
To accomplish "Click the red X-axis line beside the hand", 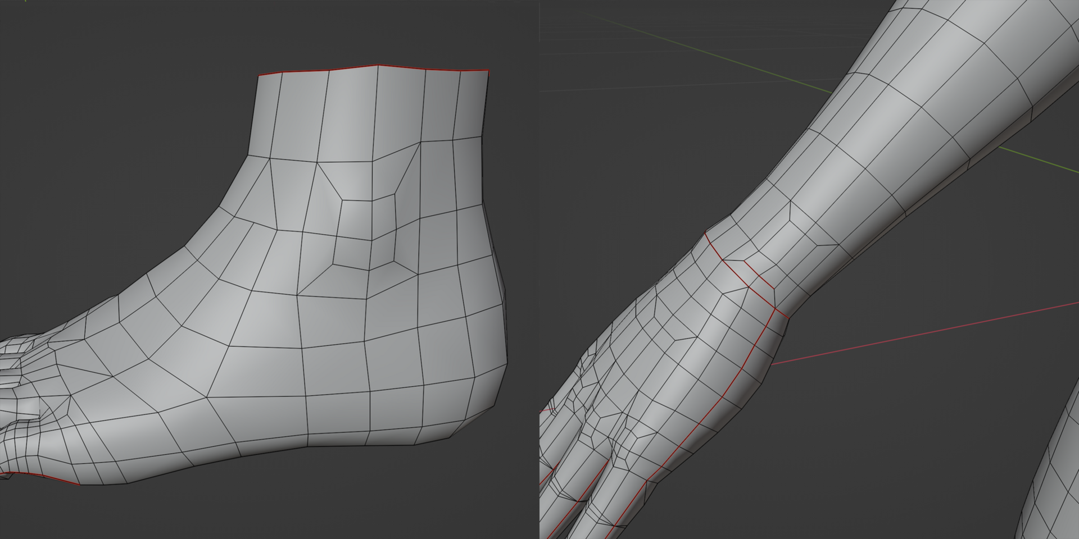I will (x=925, y=333).
